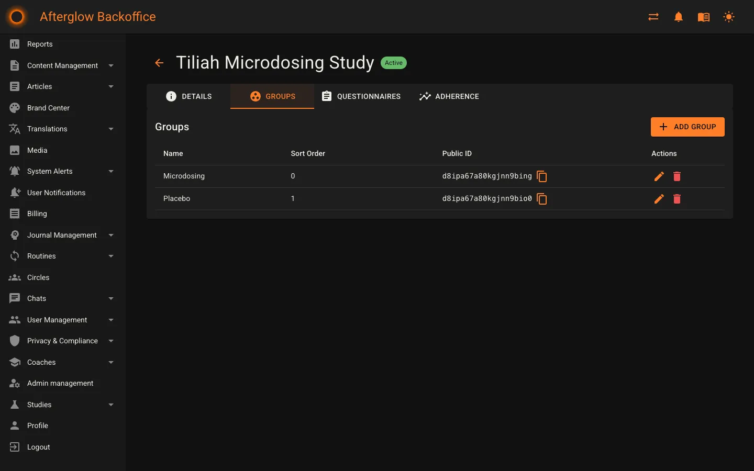Delete the Placebo group with the trash icon
This screenshot has width=754, height=471.
coord(677,199)
